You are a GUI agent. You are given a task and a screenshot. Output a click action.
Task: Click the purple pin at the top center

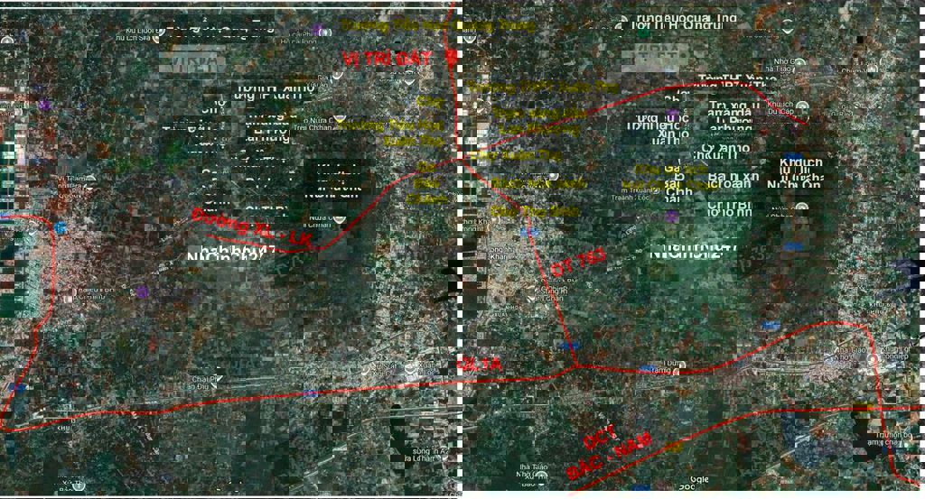pos(318,30)
